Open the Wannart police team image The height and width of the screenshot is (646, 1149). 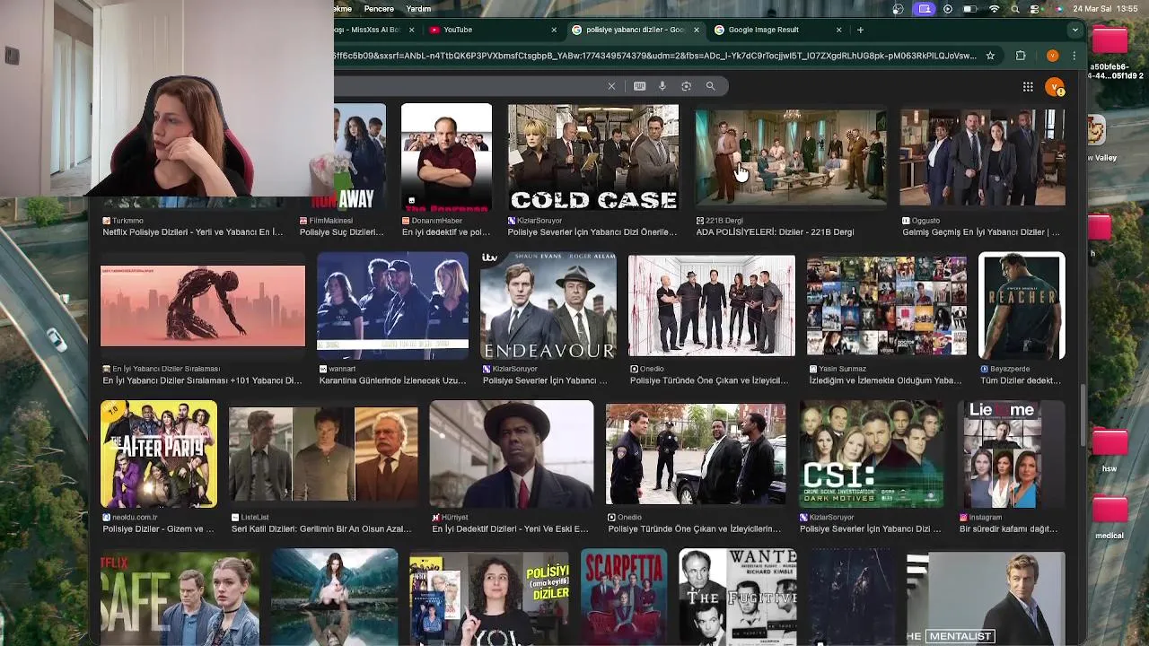click(393, 306)
